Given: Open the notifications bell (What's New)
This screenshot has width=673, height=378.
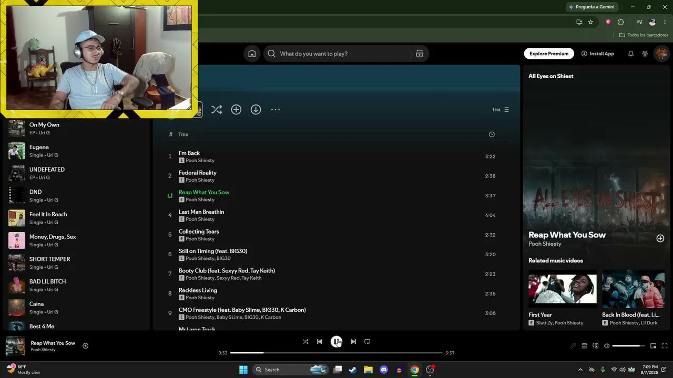Looking at the screenshot, I should click(x=631, y=54).
